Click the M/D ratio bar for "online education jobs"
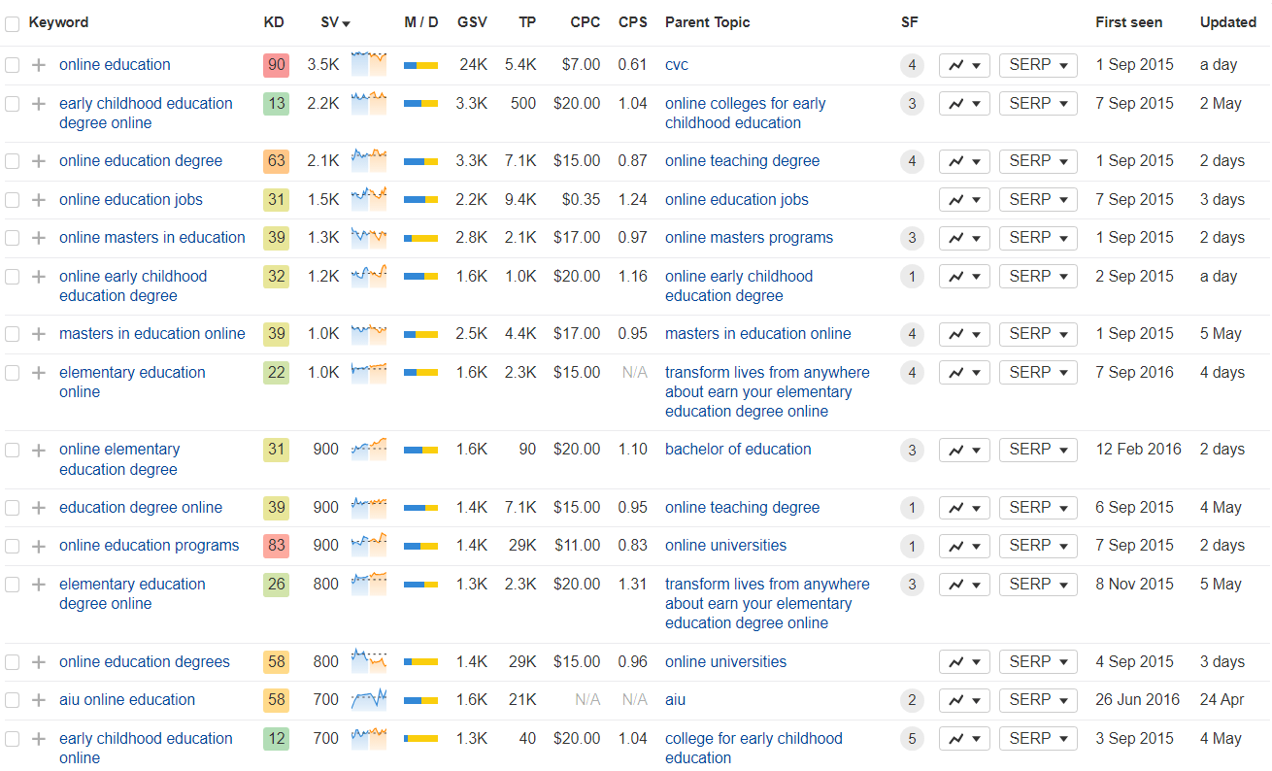This screenshot has width=1272, height=771. pos(421,199)
